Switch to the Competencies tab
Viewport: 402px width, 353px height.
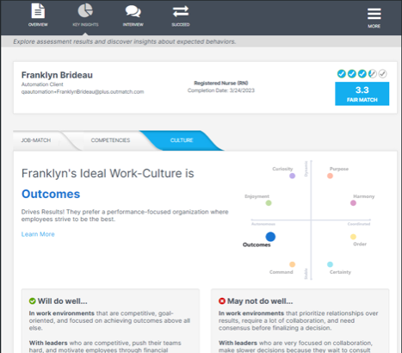pos(110,140)
